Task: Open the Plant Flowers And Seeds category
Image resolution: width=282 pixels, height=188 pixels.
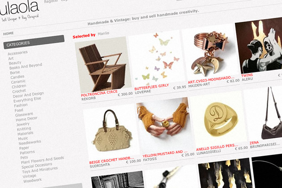Action: coord(42,160)
